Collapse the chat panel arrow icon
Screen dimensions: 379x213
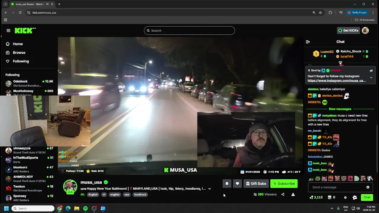tap(308, 42)
